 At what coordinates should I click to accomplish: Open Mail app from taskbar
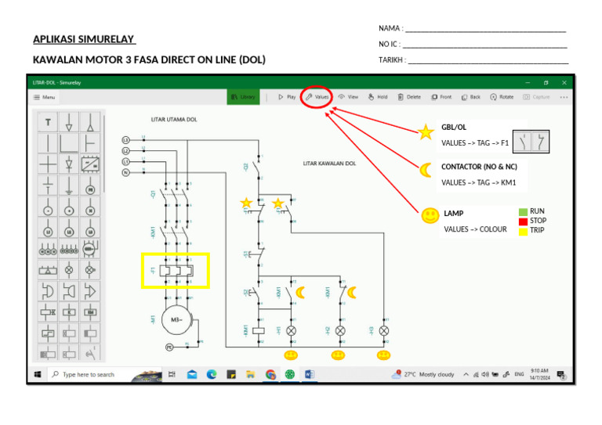tap(192, 374)
